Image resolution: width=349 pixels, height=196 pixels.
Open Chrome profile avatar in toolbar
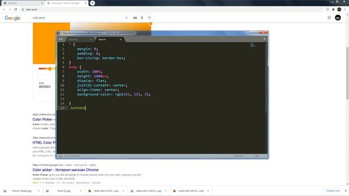339,9
